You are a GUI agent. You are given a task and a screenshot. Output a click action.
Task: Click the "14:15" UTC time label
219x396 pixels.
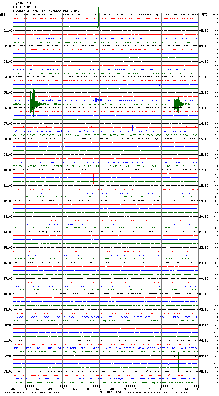pyautogui.click(x=204, y=124)
